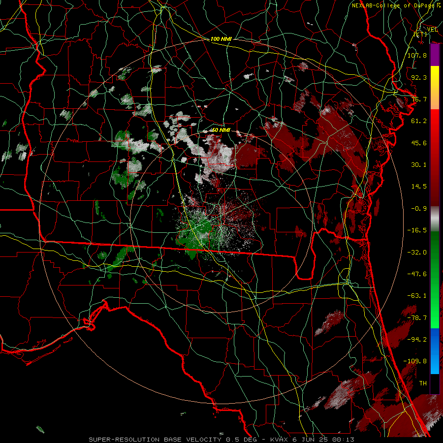This screenshot has height=443, width=443.
Task: Click the -94.2 velocity scale value
Action: pyautogui.click(x=417, y=340)
